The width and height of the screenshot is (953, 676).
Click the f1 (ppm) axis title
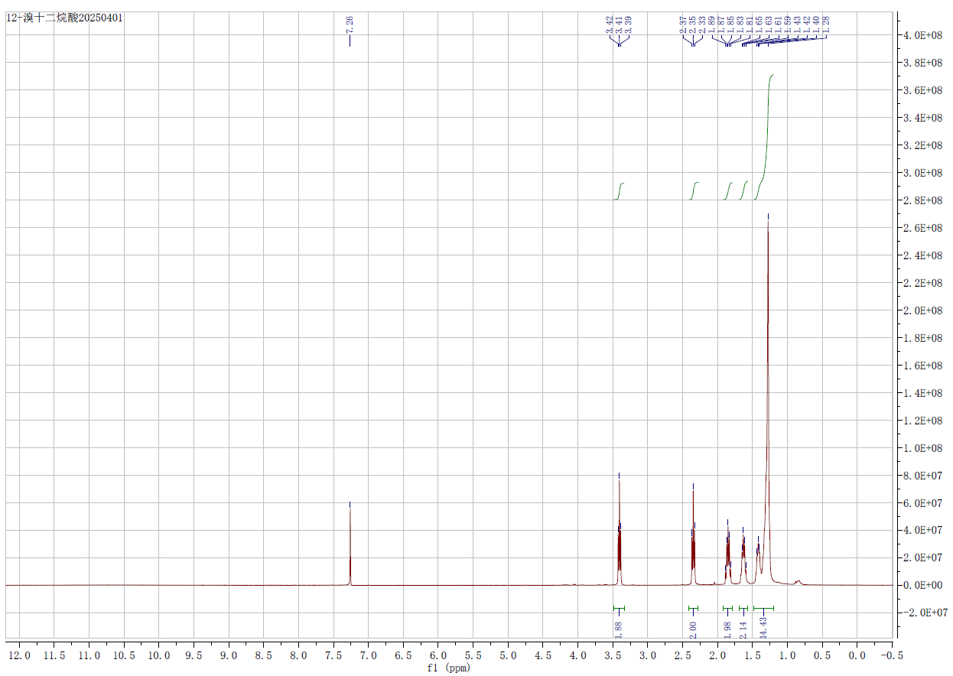(x=449, y=668)
